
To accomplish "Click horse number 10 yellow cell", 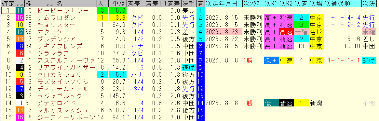I will pyautogui.click(x=20, y=25).
